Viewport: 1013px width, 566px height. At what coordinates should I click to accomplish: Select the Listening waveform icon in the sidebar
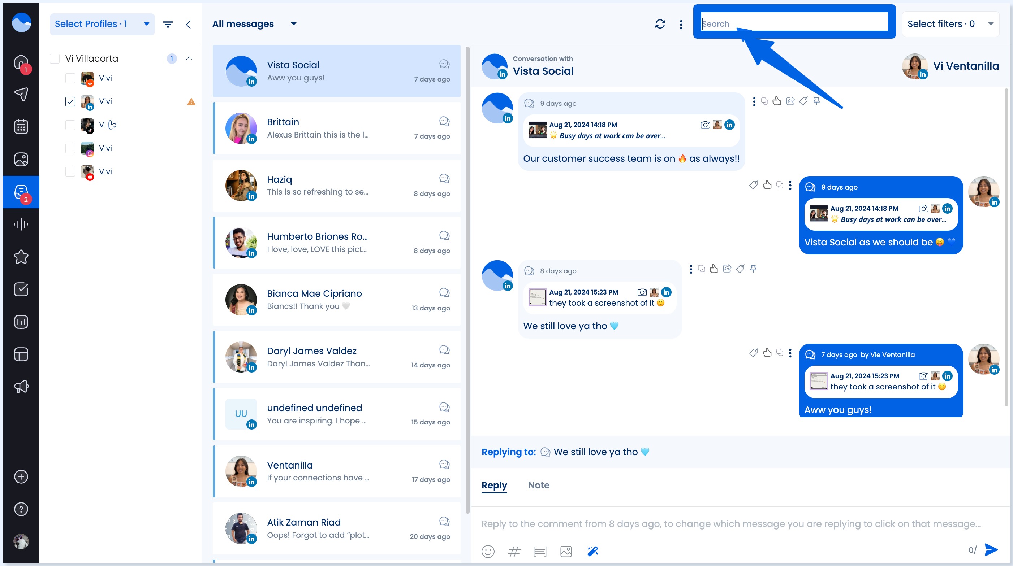click(x=21, y=224)
